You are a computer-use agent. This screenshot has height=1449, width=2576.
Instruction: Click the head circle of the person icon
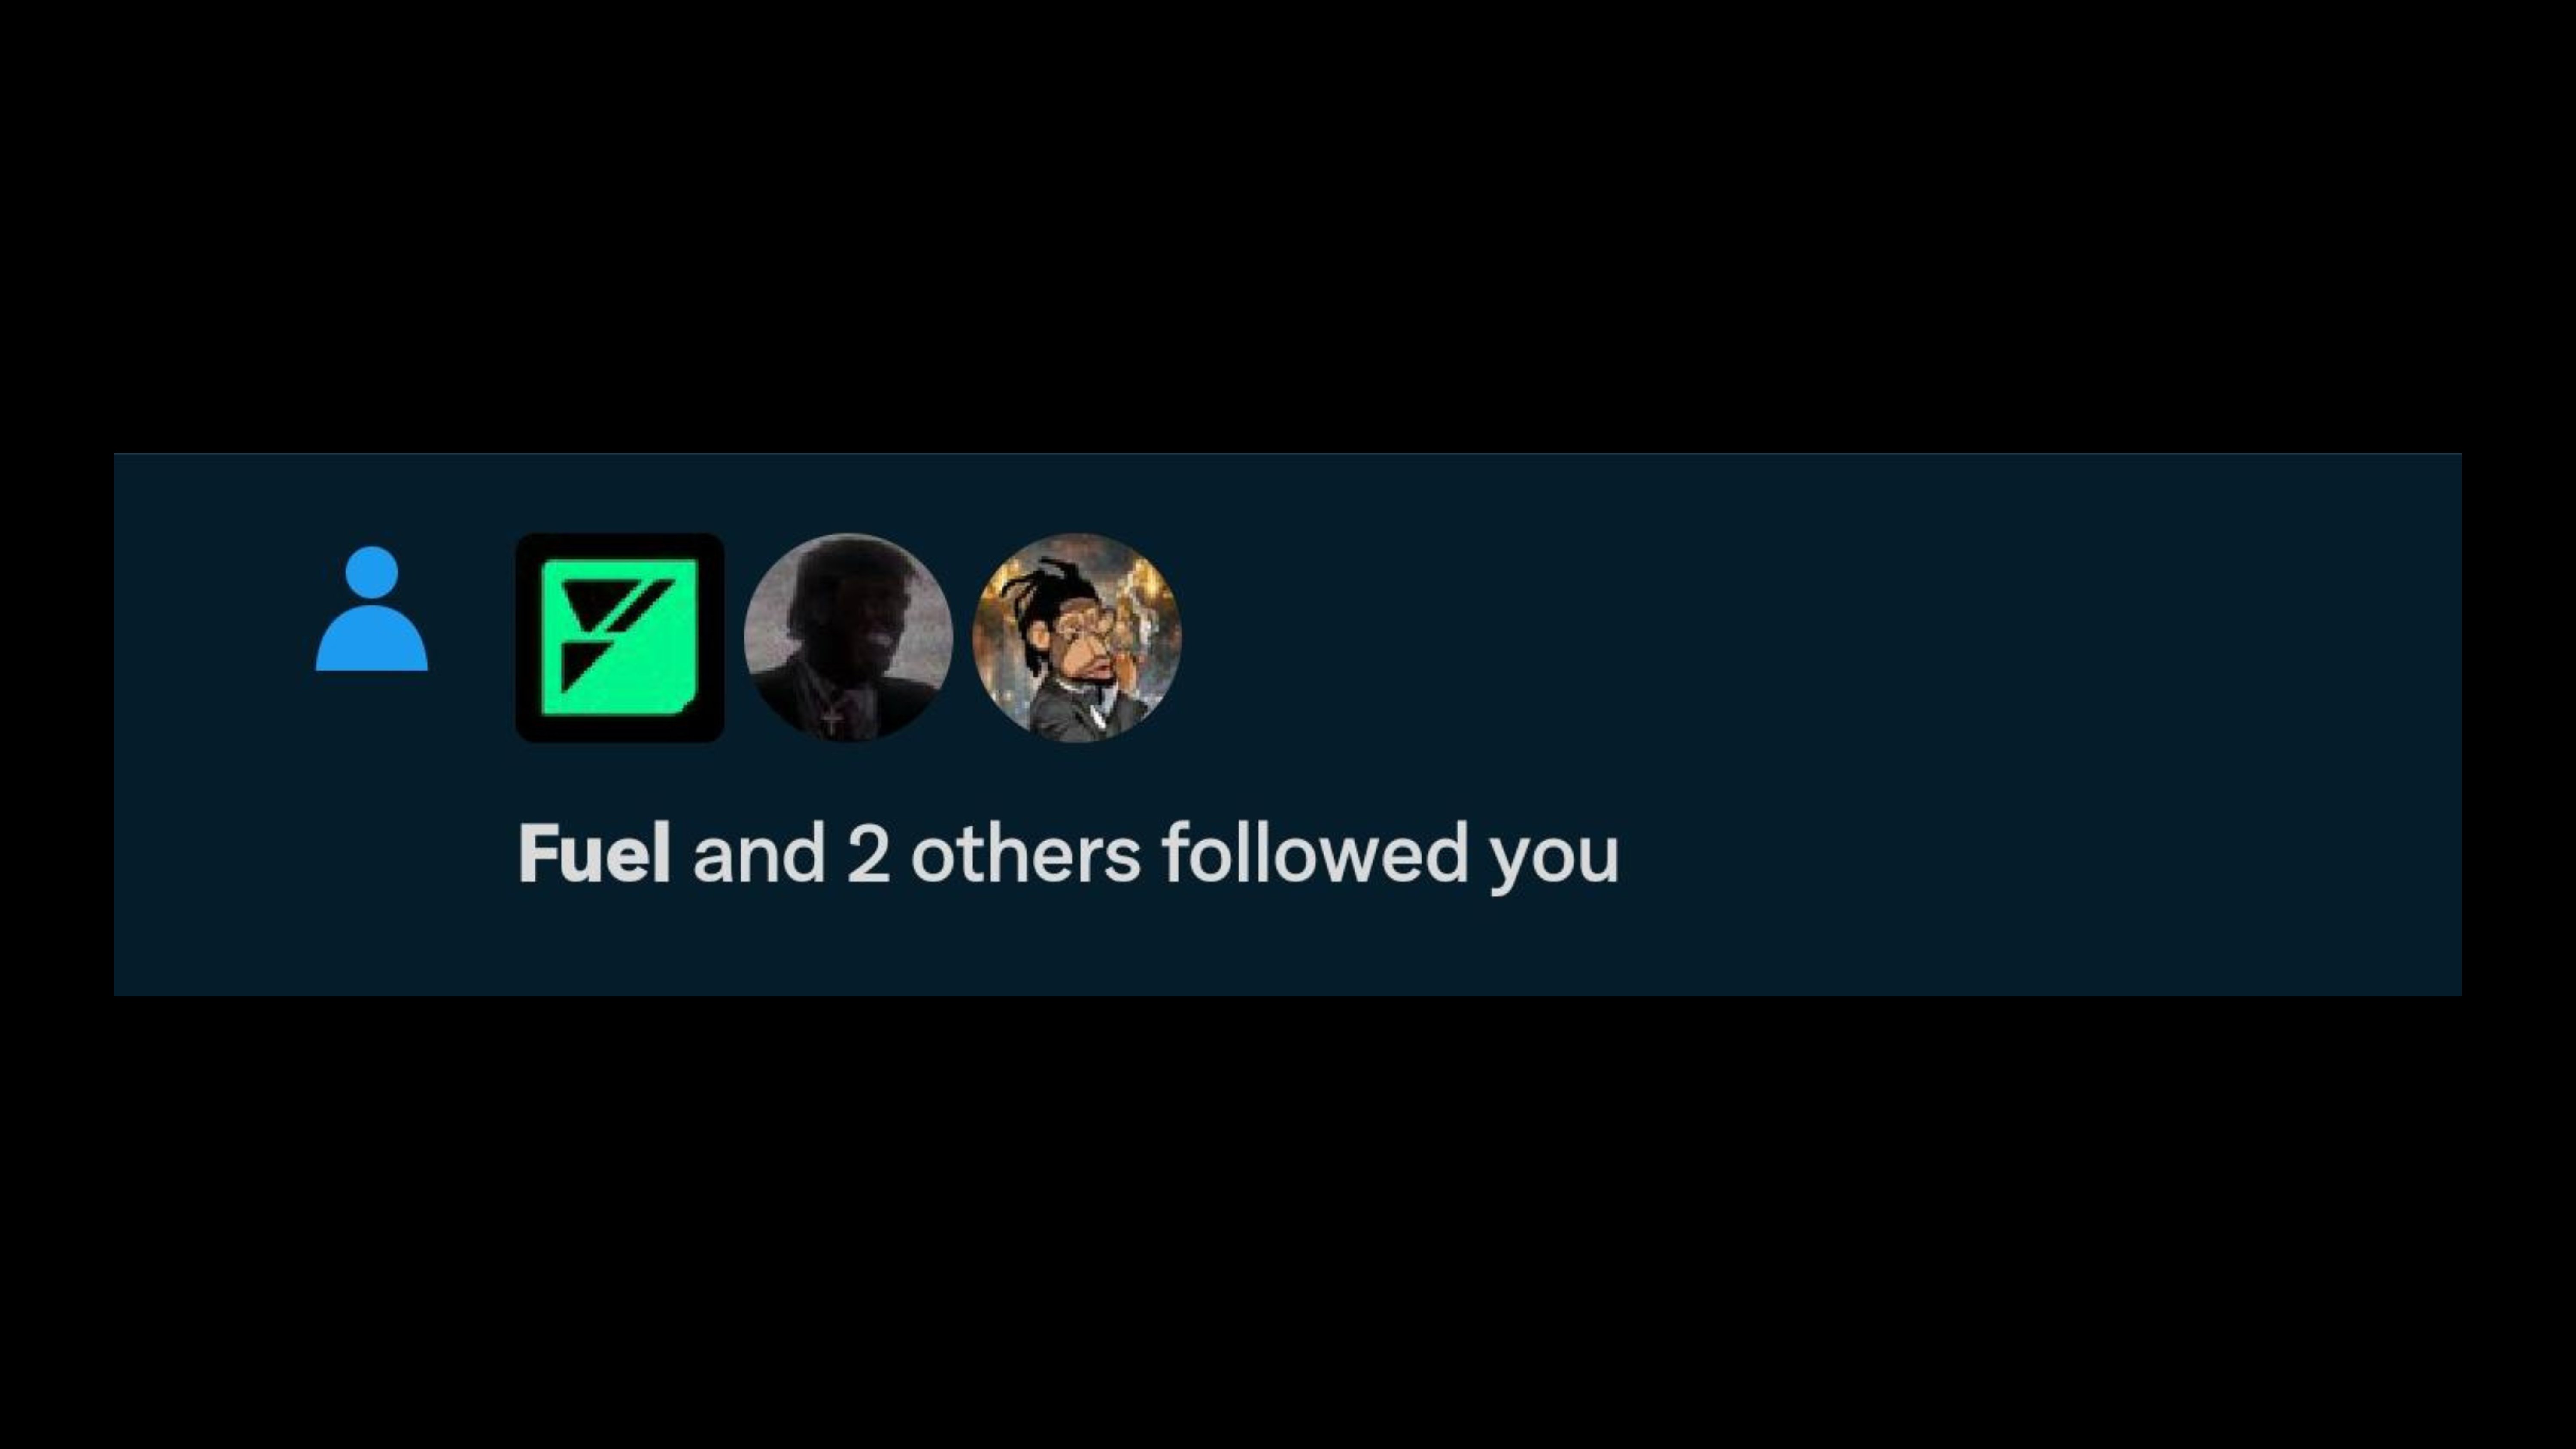coord(371,573)
